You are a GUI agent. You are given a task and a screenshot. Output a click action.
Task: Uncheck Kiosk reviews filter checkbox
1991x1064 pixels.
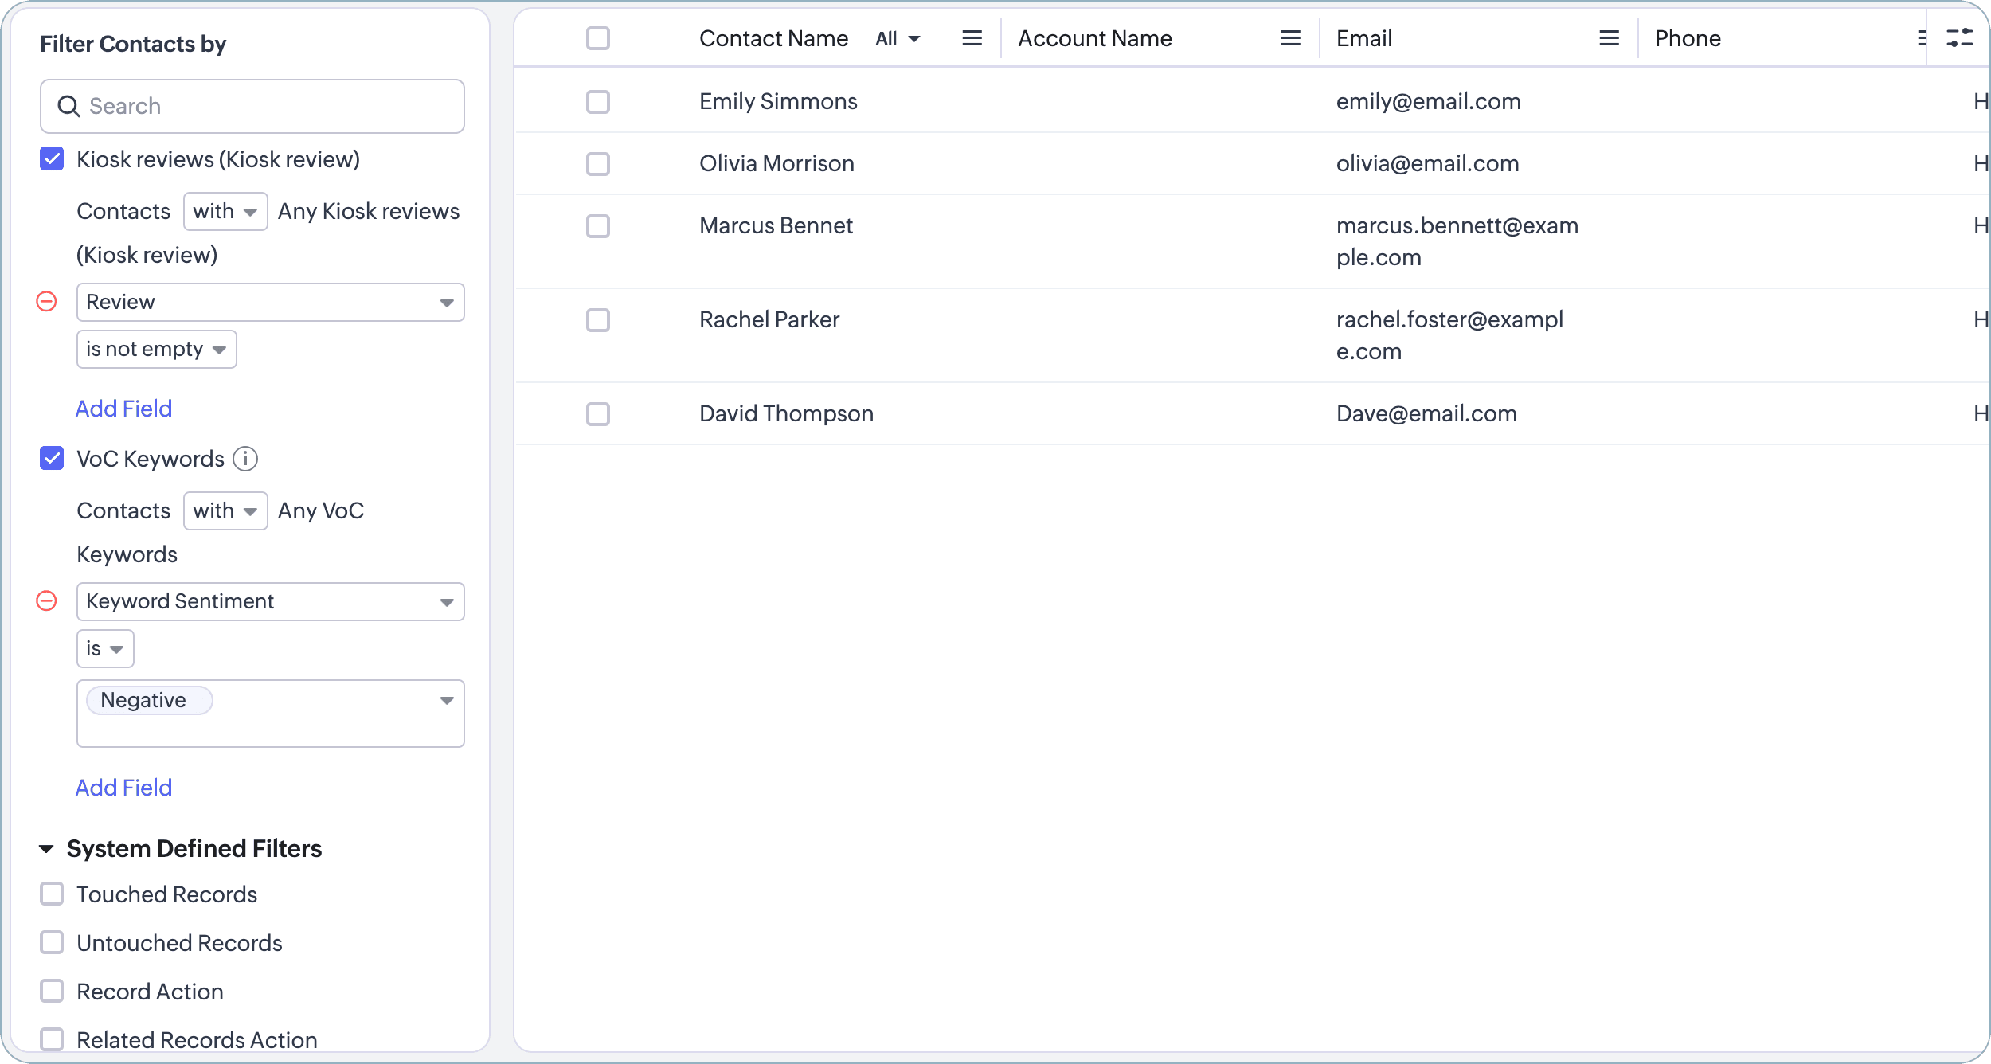pos(52,159)
